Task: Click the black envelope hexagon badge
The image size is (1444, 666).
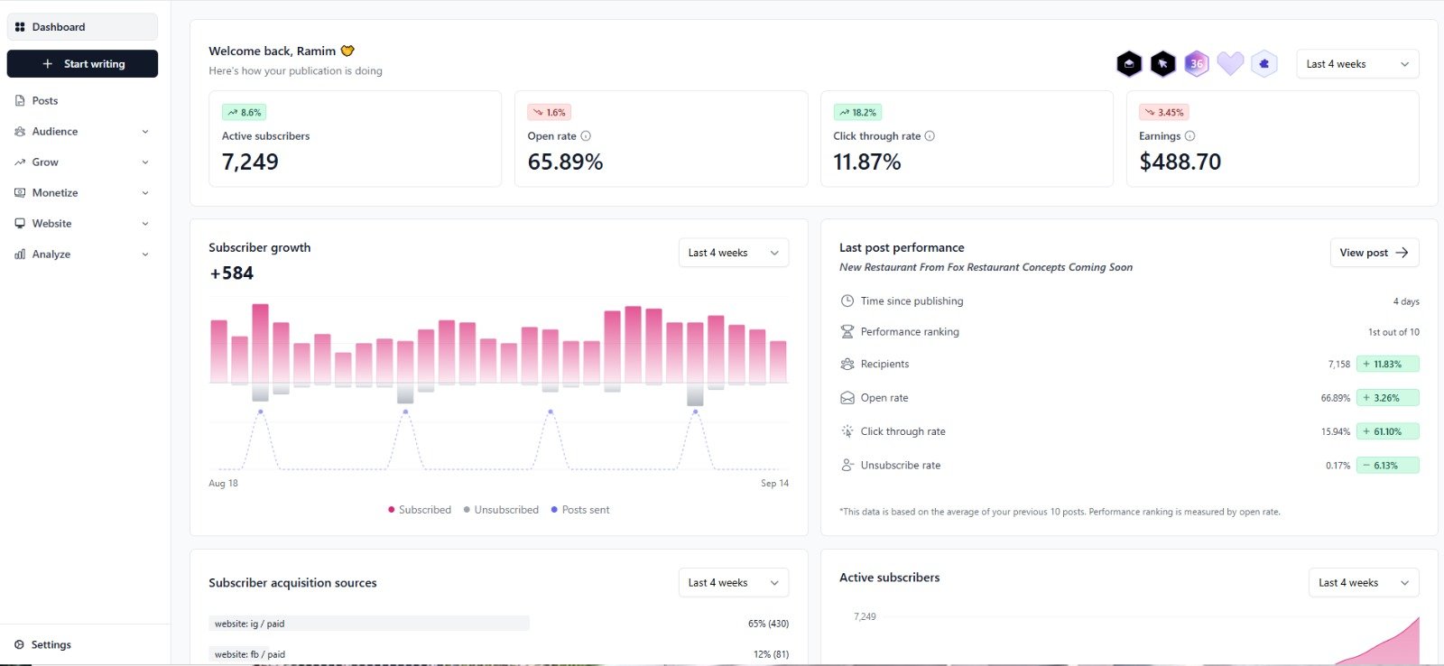Action: (x=1129, y=64)
